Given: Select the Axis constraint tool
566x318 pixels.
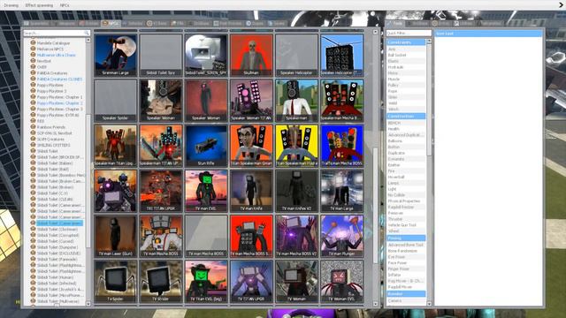Looking at the screenshot, I should (406, 49).
